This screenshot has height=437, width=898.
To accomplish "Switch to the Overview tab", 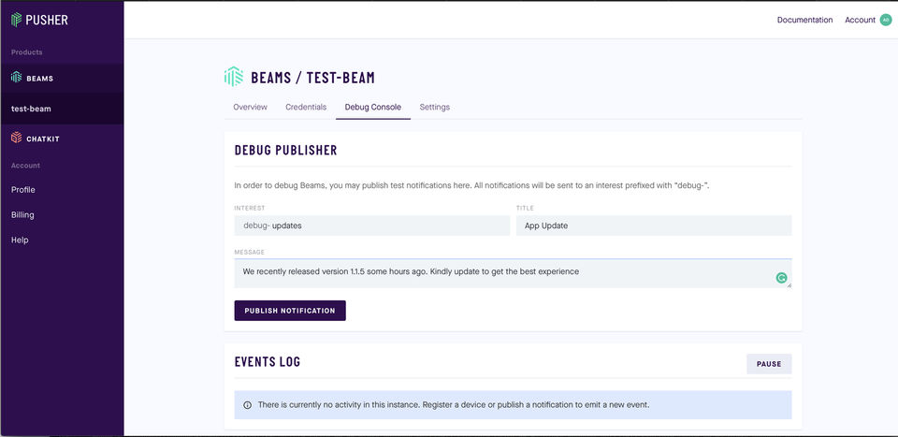I will tap(250, 108).
